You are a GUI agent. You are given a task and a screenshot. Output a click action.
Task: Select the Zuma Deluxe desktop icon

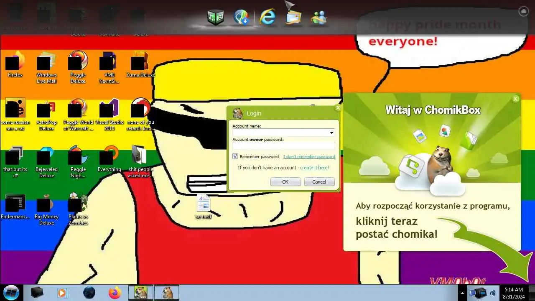[140, 65]
